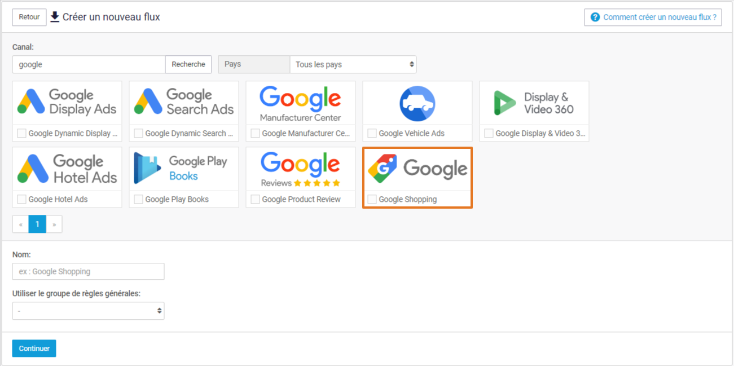The image size is (734, 366).
Task: Click the Google Shopping label text
Action: [408, 199]
